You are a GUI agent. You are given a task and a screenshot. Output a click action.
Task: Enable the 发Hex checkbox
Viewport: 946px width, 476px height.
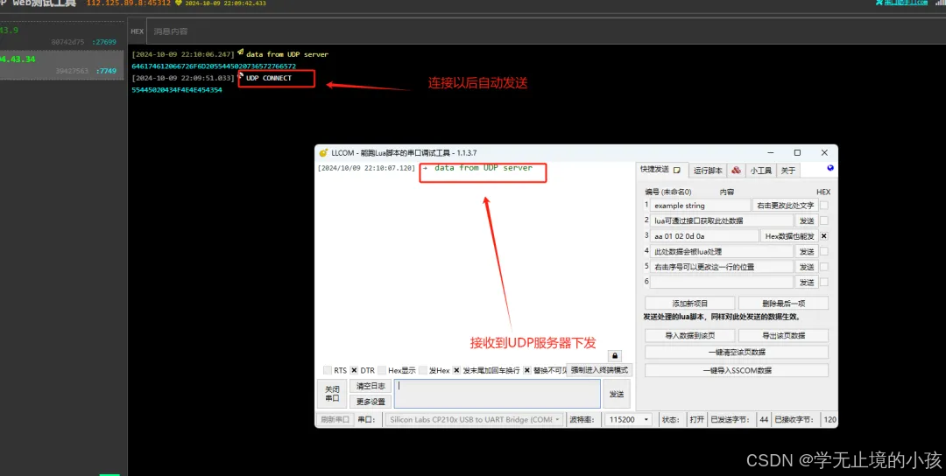[x=423, y=370]
